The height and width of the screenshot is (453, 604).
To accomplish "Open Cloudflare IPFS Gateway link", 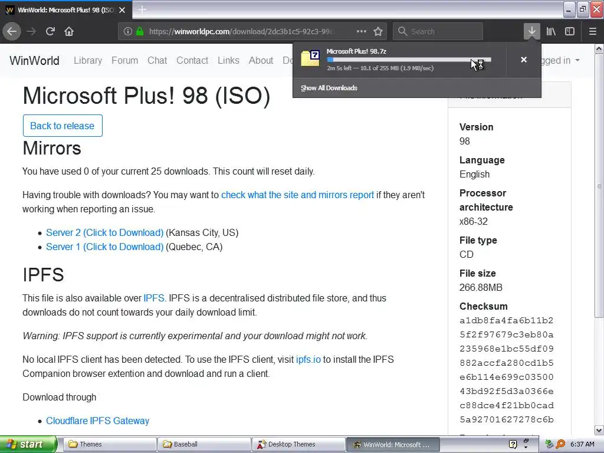I will [97, 421].
